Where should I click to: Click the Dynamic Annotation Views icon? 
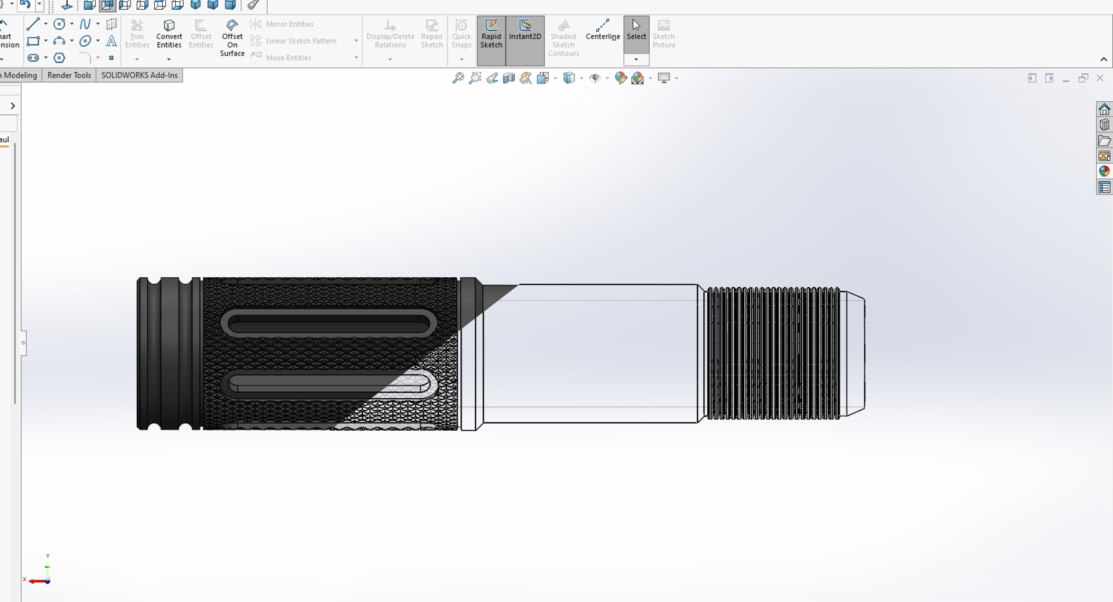526,78
